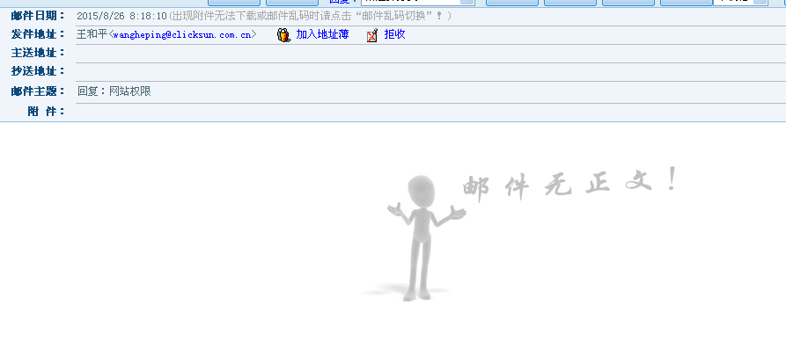This screenshot has width=786, height=364.
Task: Click the mail date 2015/8/26 8:18:10
Action: [121, 16]
